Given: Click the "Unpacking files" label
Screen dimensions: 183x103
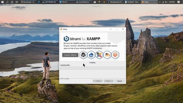Looking at the screenshot, I should 65,65.
